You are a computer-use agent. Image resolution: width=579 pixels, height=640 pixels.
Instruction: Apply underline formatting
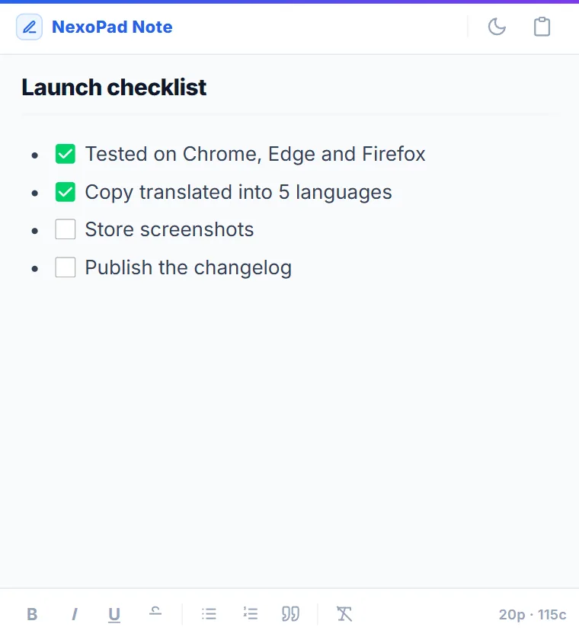114,614
